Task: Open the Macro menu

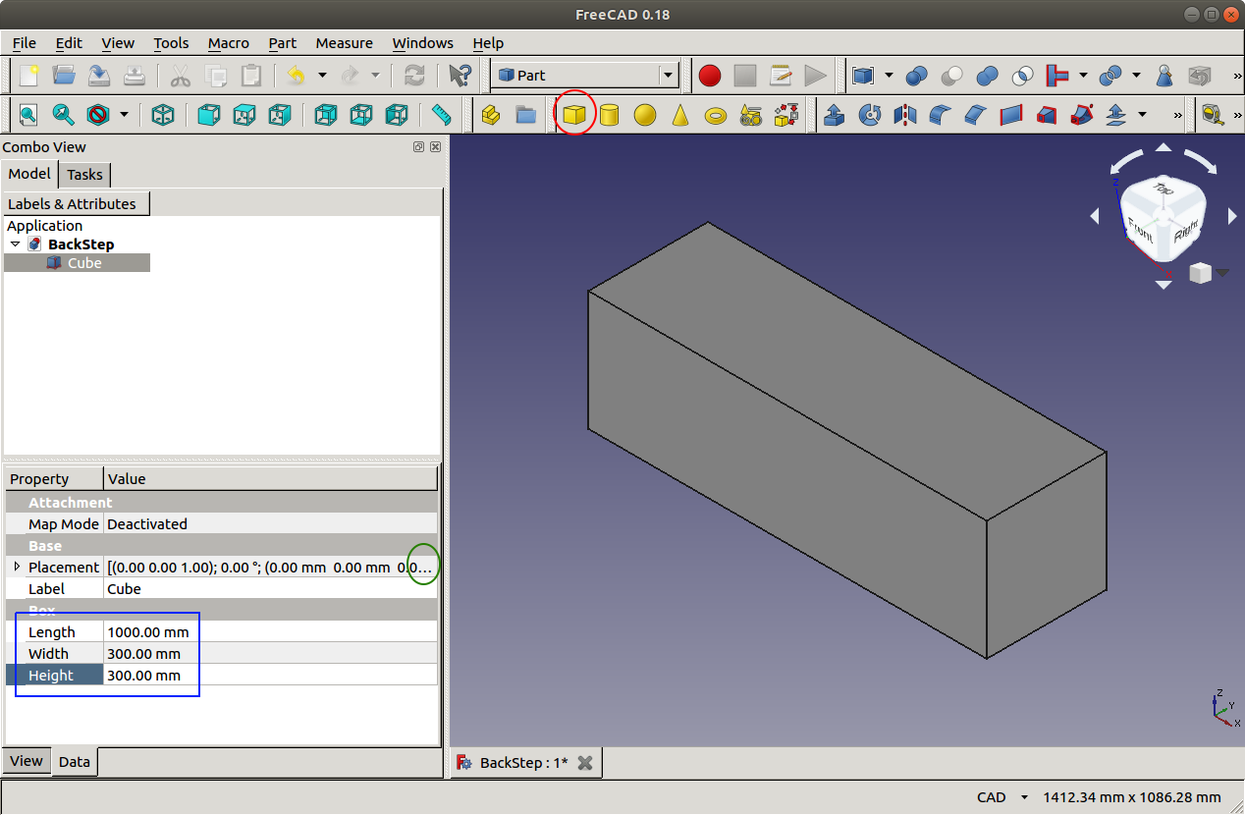Action: [x=229, y=43]
